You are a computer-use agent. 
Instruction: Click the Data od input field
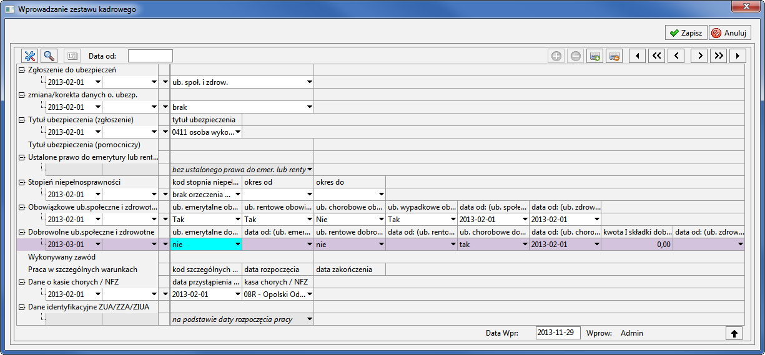pos(151,56)
